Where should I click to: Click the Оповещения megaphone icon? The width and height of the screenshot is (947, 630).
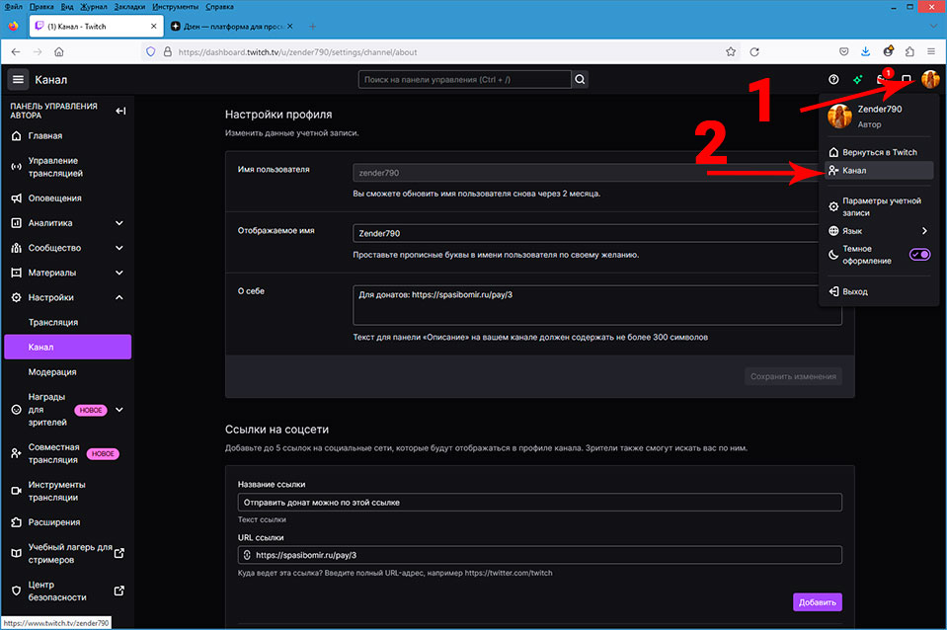pyautogui.click(x=17, y=198)
